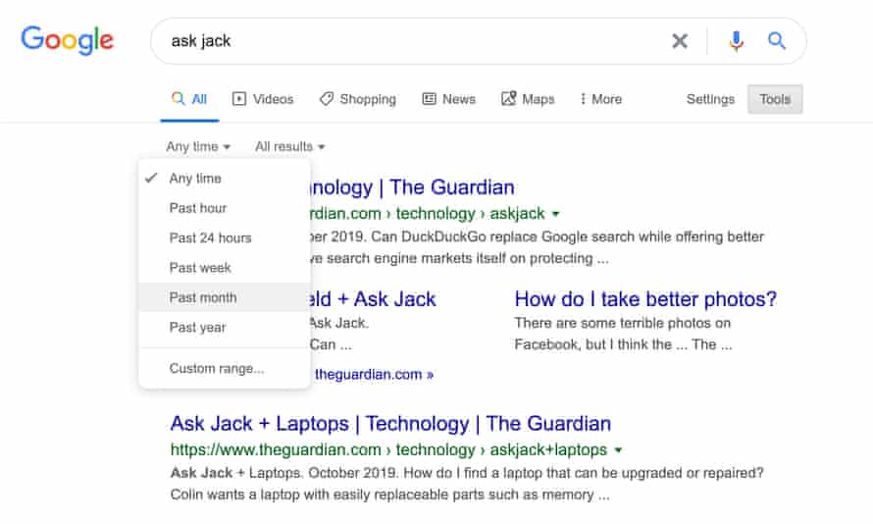Click the blue magnifying glass search icon
The height and width of the screenshot is (524, 873).
[x=777, y=41]
